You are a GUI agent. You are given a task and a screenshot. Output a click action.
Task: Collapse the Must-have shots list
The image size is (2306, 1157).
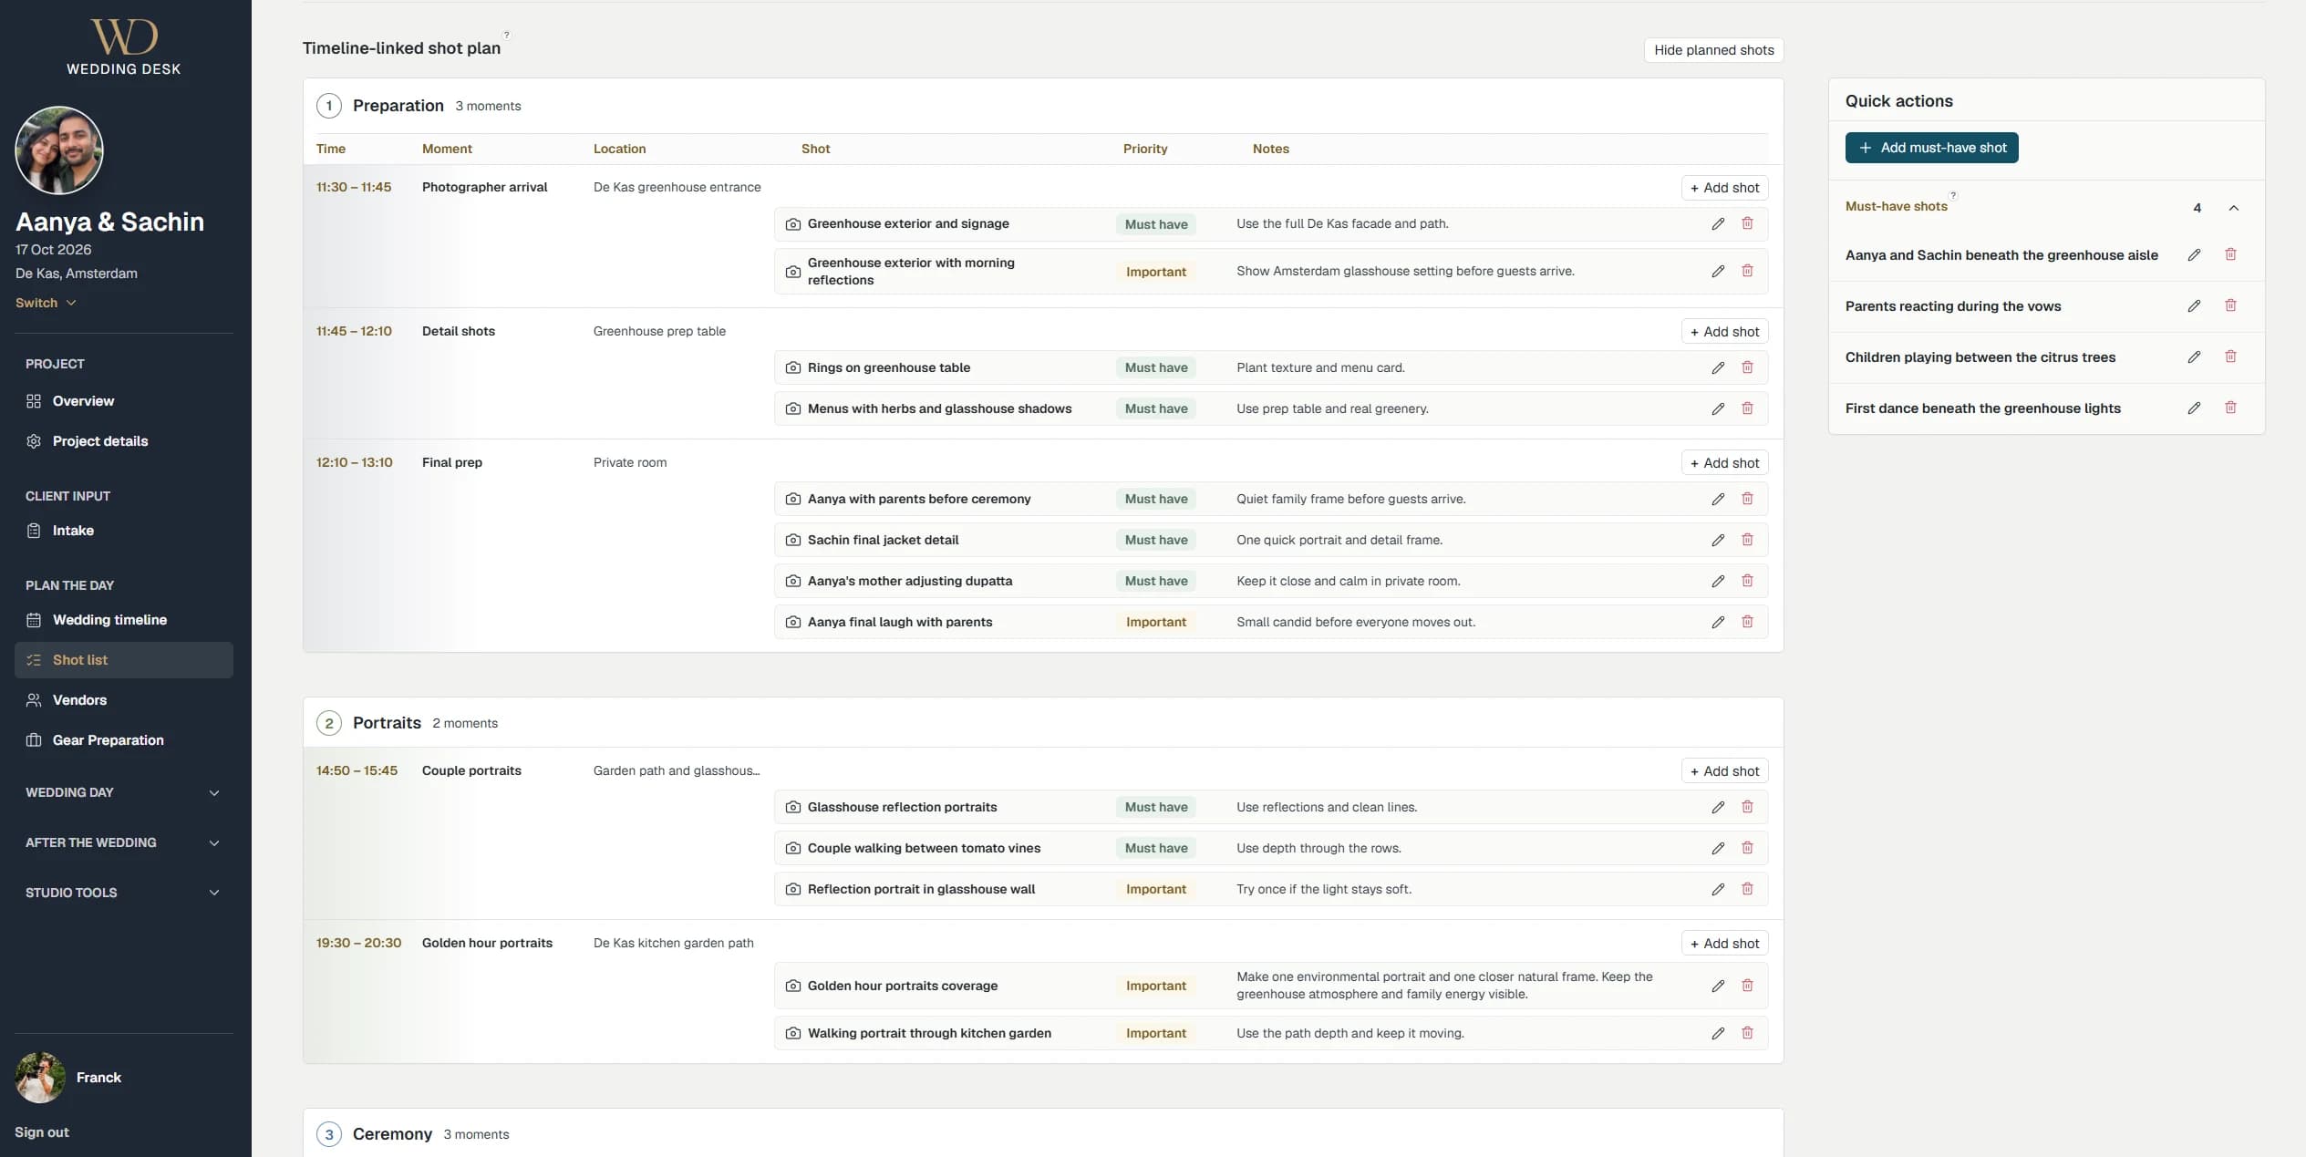coord(2233,208)
